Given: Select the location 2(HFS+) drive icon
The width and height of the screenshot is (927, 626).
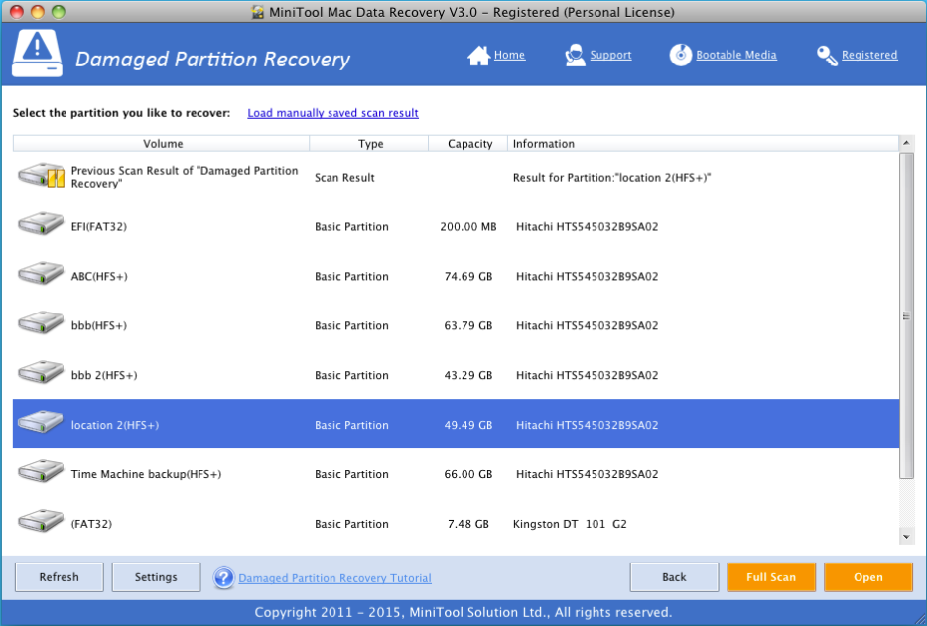Looking at the screenshot, I should 41,424.
